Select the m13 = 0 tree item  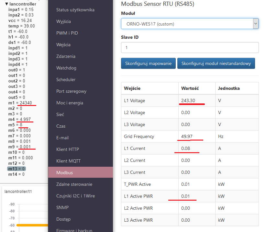click(17, 169)
